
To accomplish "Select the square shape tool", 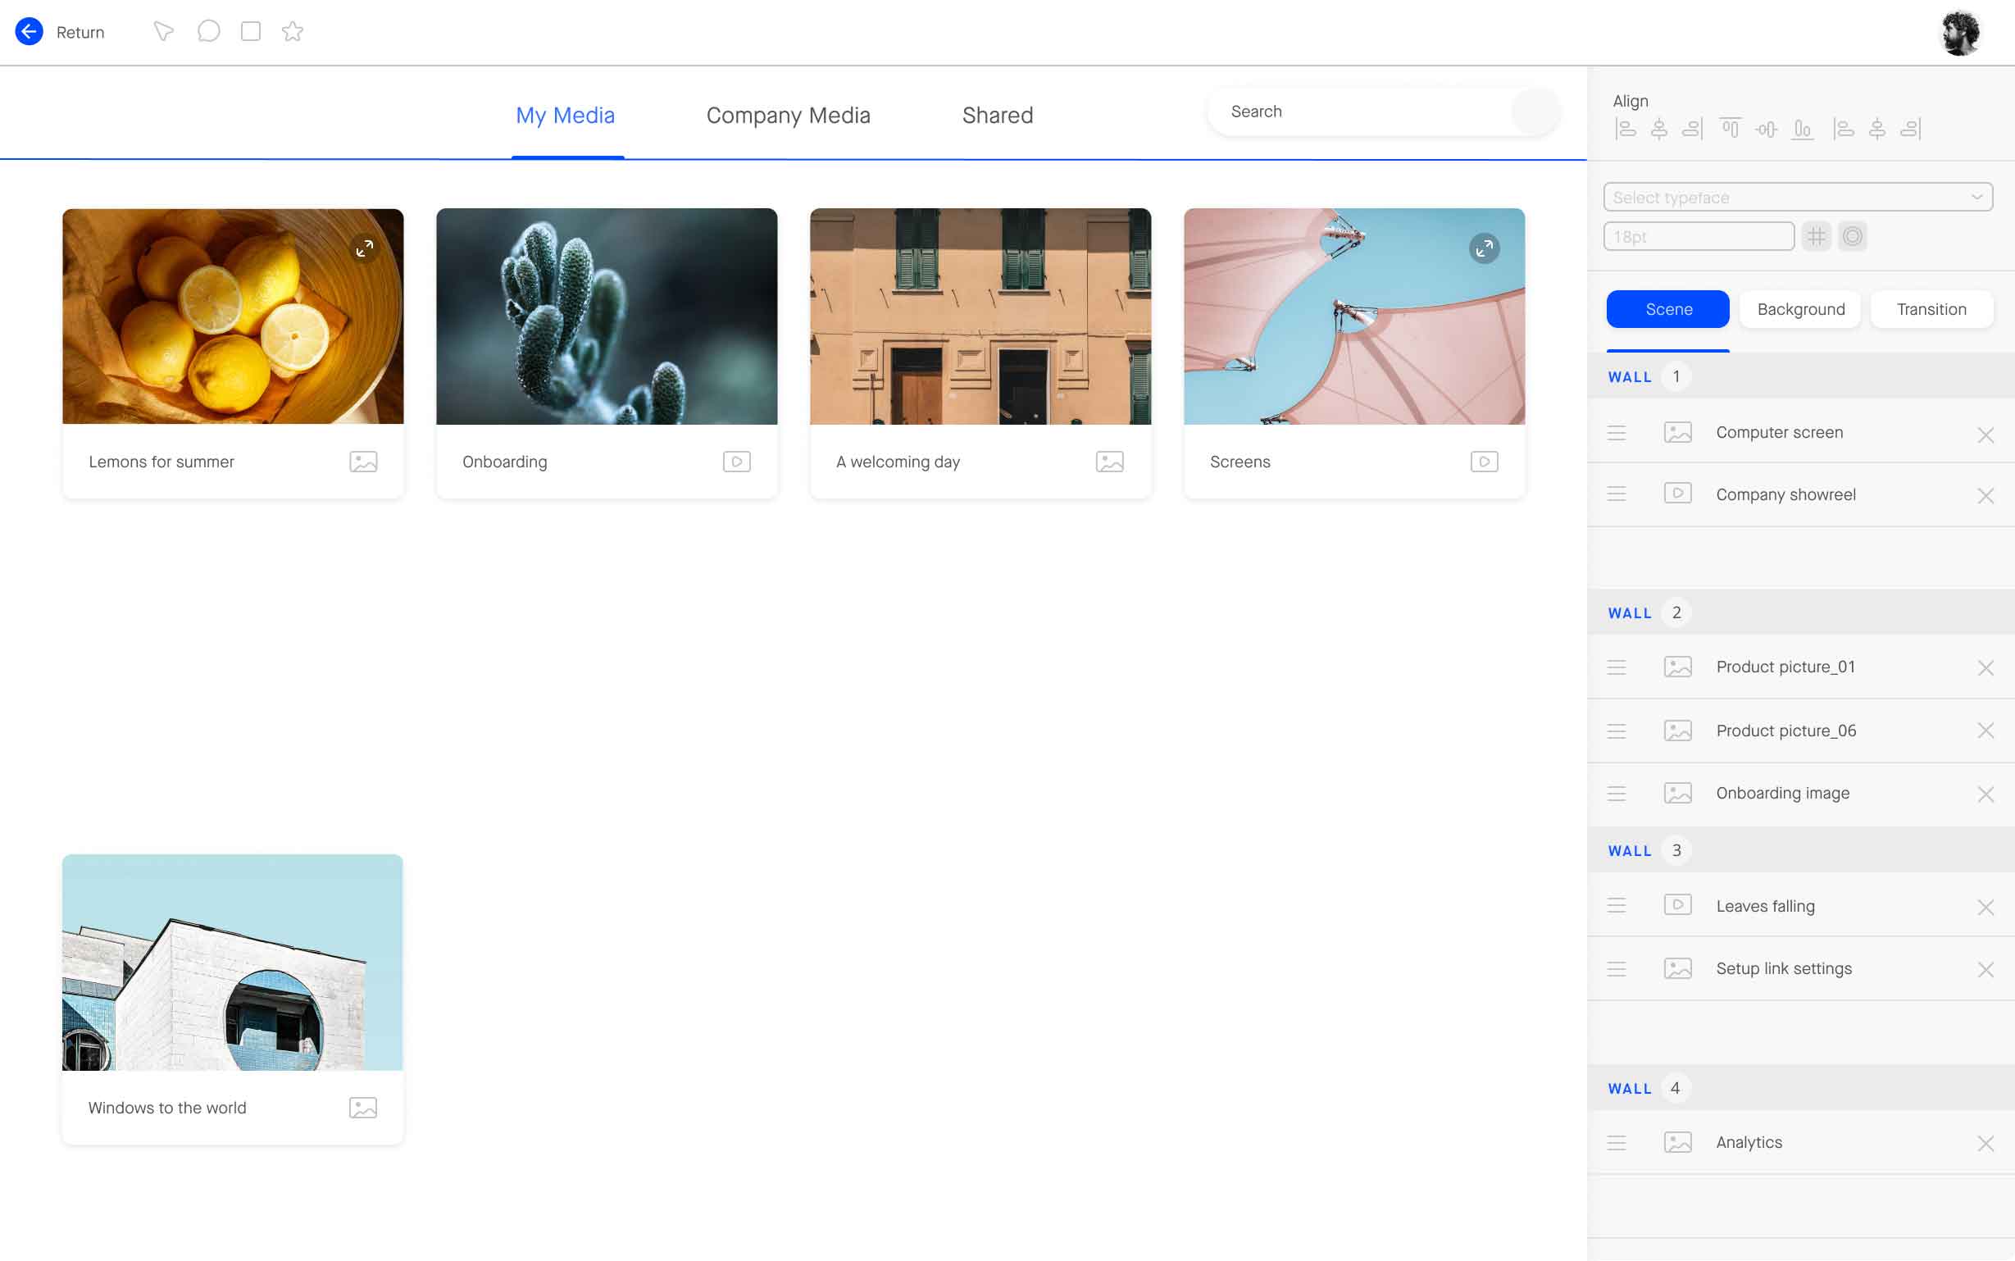I will [x=251, y=31].
